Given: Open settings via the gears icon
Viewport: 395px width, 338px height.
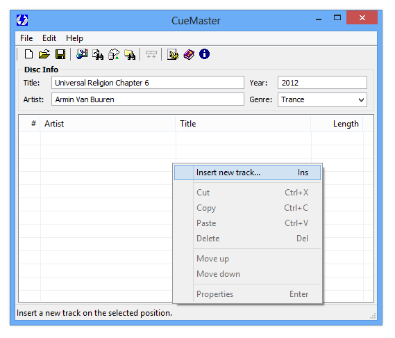Looking at the screenshot, I should click(173, 54).
